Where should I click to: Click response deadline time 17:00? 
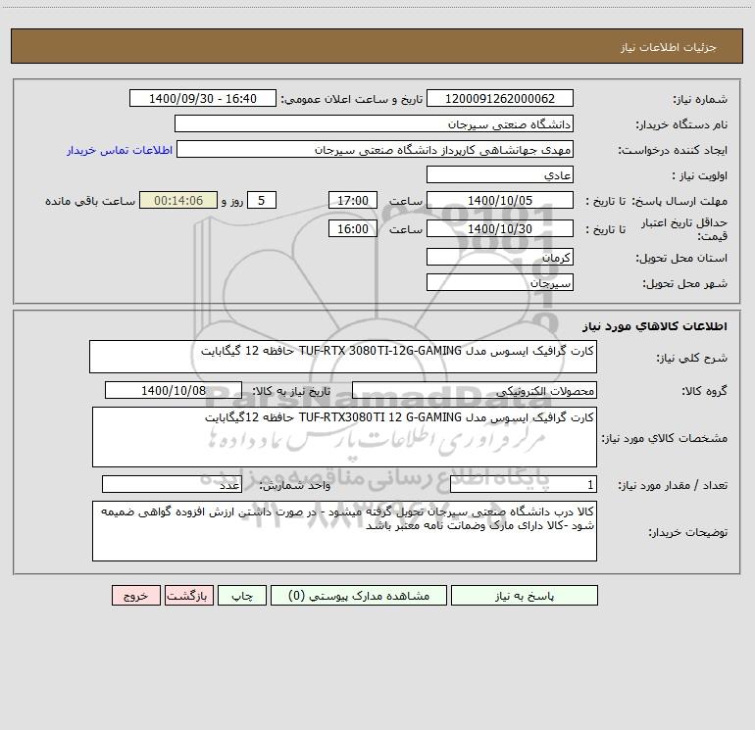click(352, 200)
